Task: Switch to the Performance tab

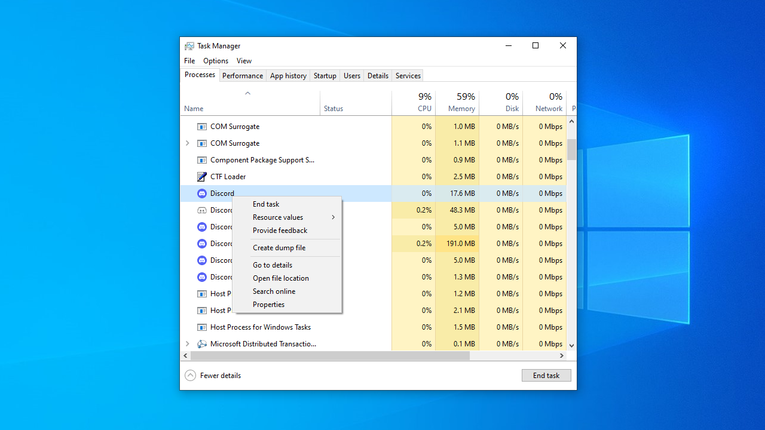Action: 243,76
